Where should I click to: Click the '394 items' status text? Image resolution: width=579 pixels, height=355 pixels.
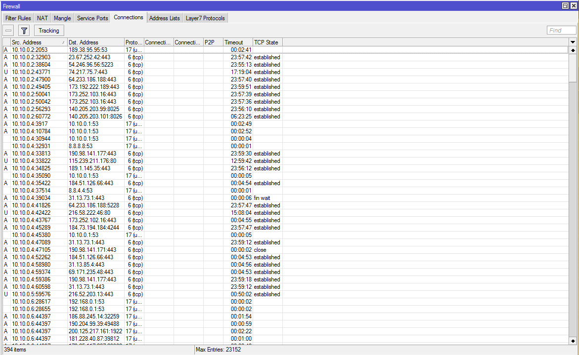(x=15, y=350)
